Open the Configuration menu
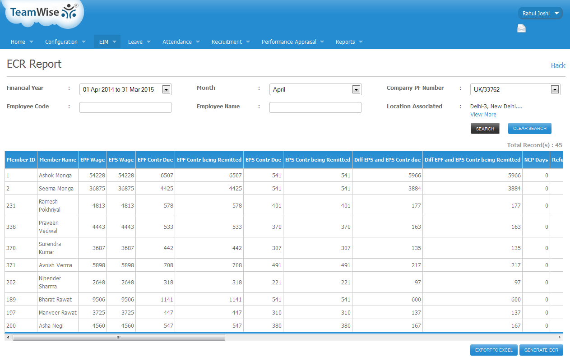Image resolution: width=570 pixels, height=357 pixels. (65, 42)
